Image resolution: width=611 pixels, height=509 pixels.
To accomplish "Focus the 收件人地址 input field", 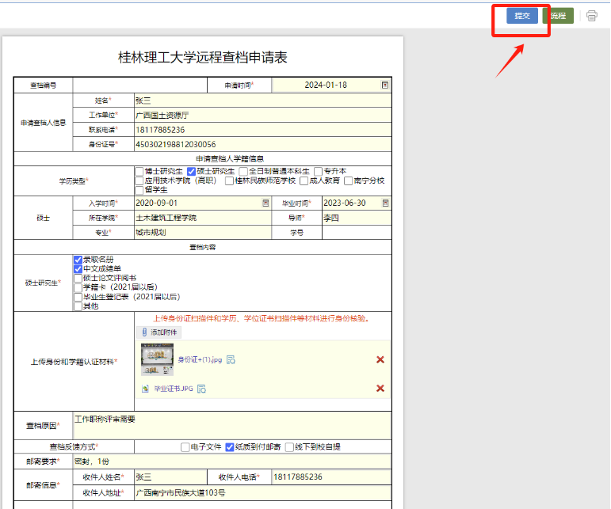I will [x=262, y=492].
